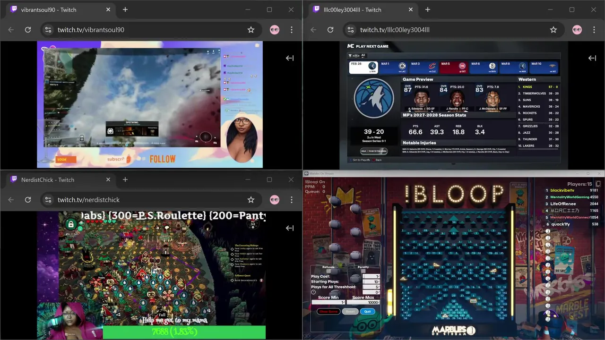Click KINGS row in Western standings
This screenshot has height=340, width=605.
coord(538,87)
